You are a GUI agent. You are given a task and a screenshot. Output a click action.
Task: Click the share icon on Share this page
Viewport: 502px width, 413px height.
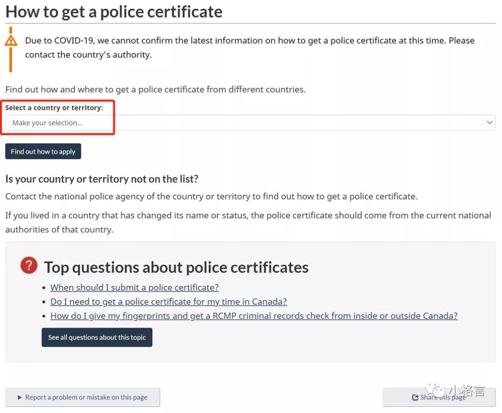tap(415, 398)
